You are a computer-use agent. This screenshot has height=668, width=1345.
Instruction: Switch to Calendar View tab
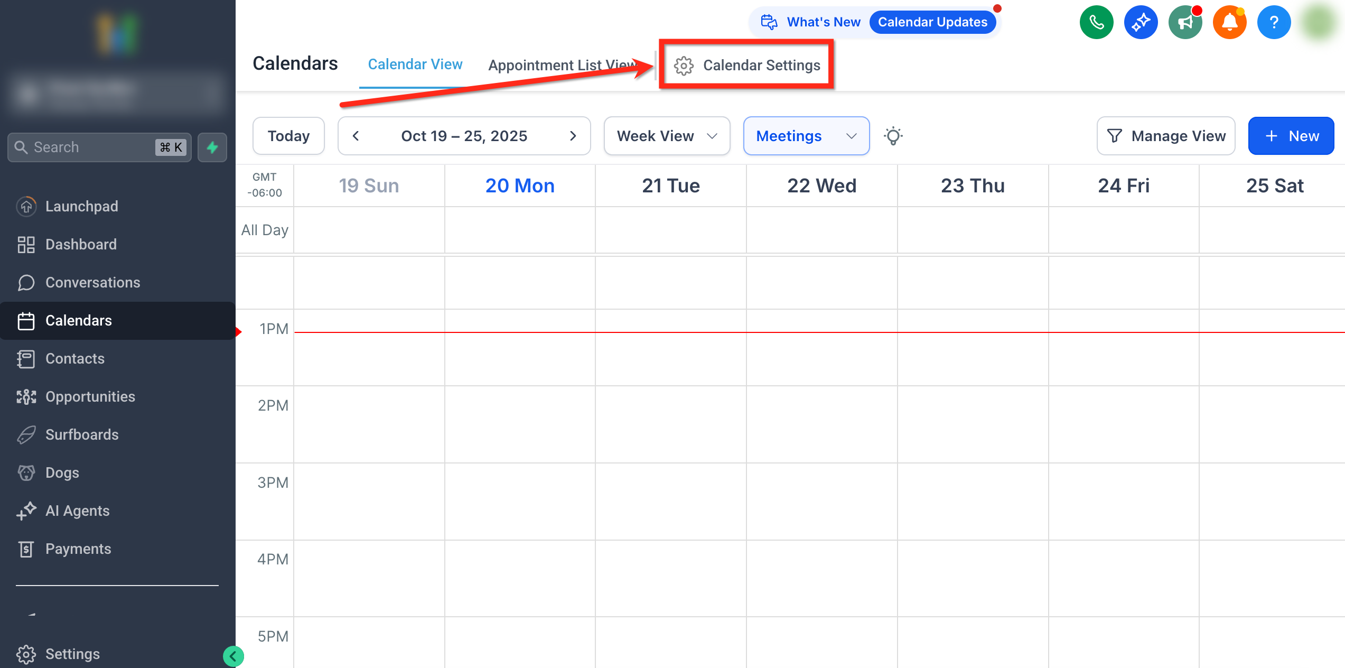[415, 64]
